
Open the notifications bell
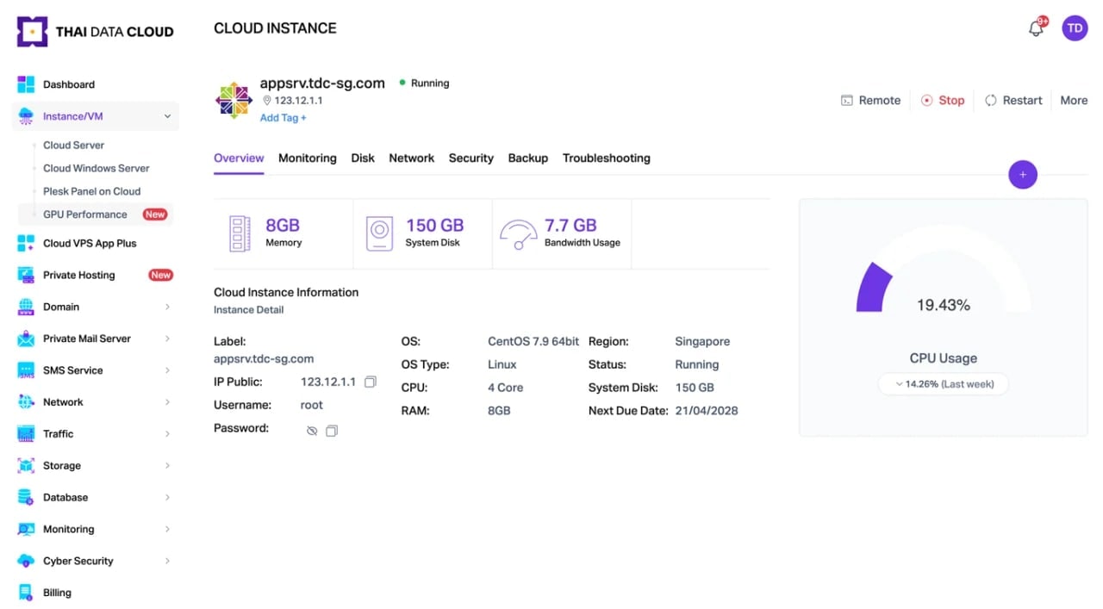[1037, 28]
